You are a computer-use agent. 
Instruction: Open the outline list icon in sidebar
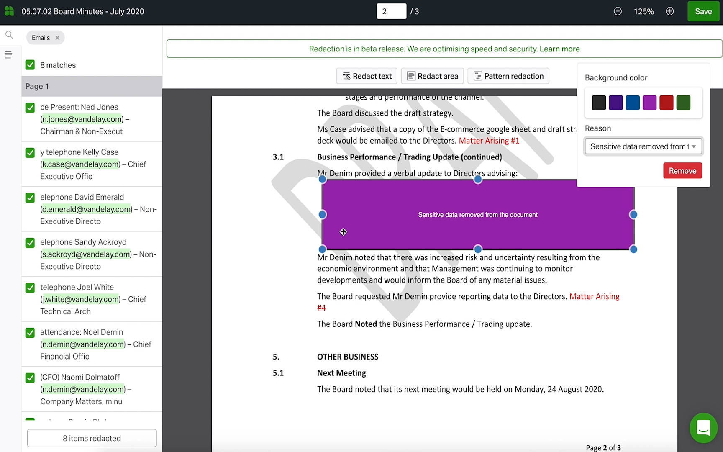[8, 55]
